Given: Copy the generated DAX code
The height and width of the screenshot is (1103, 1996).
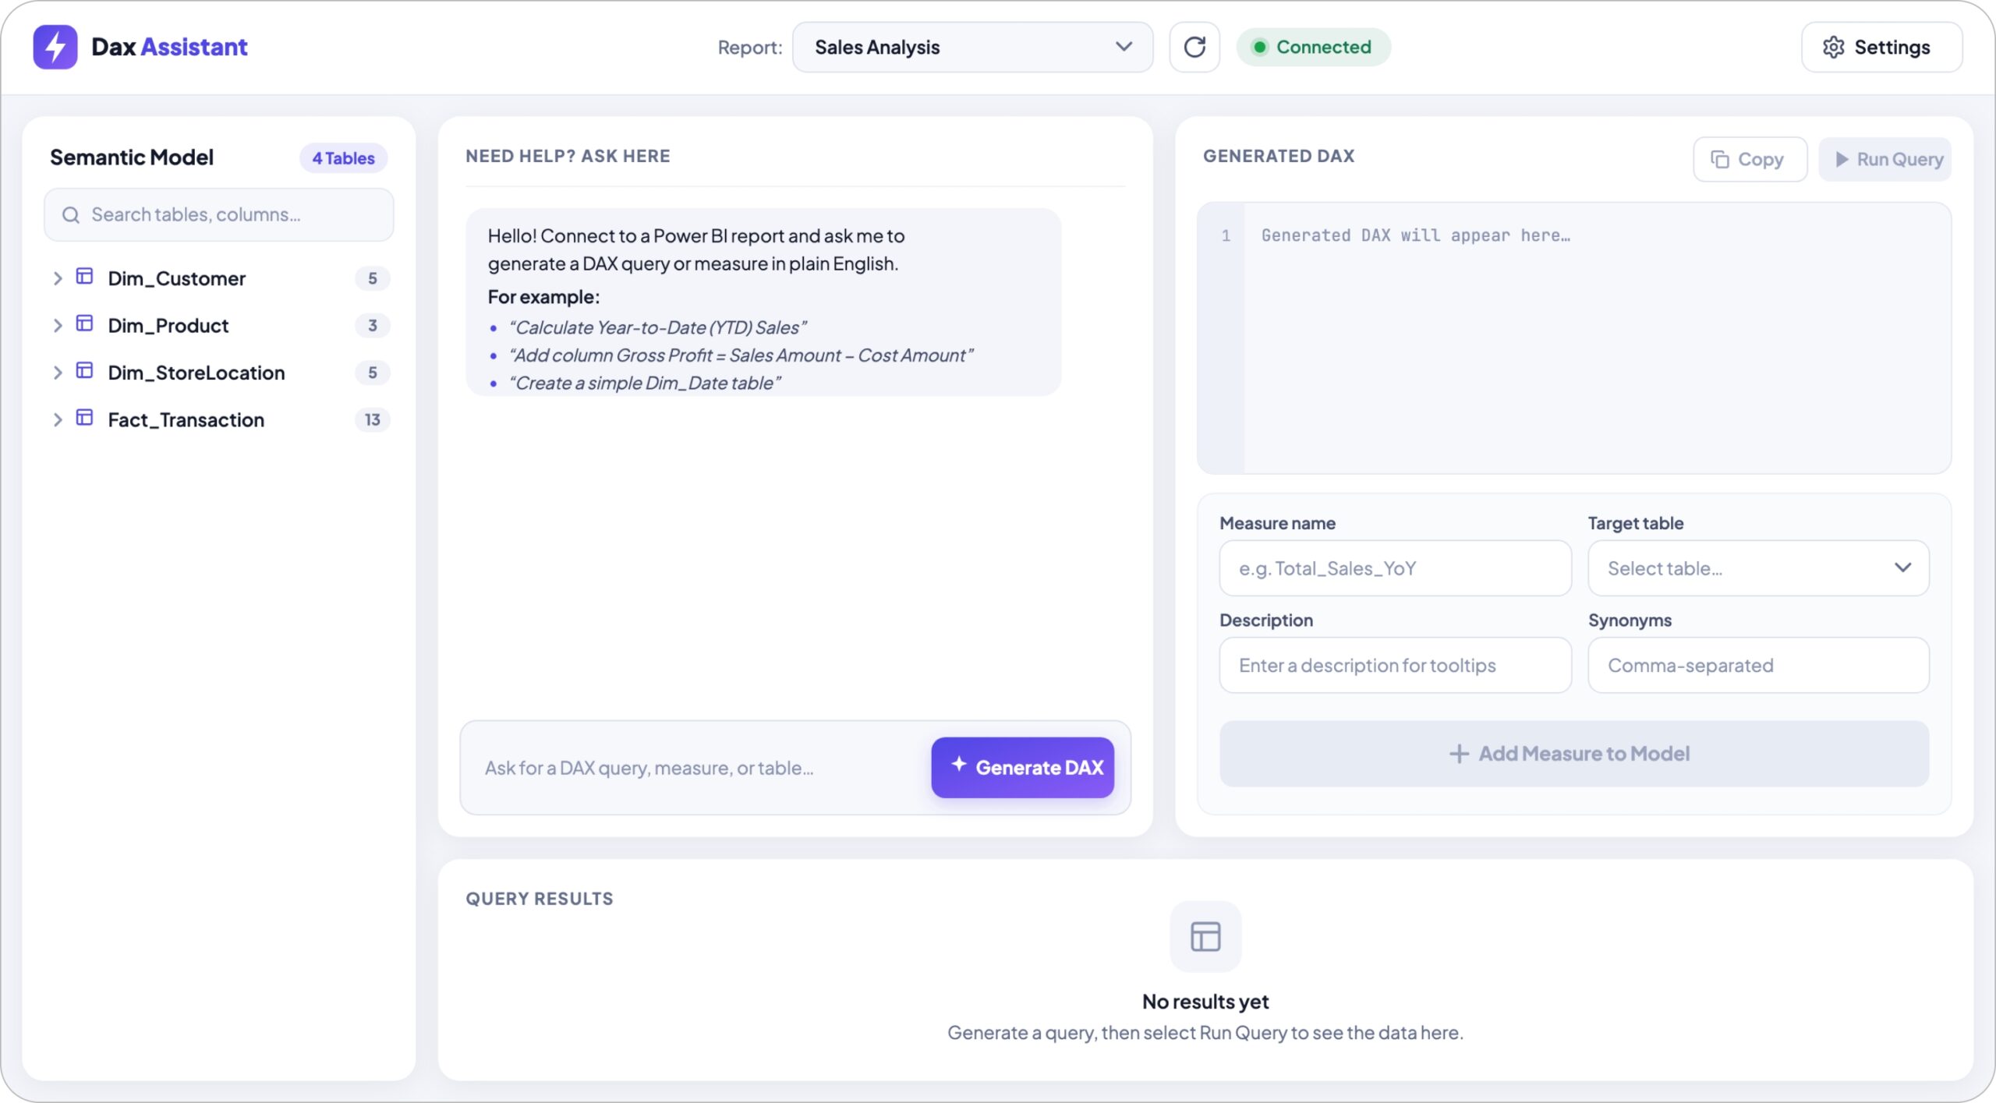Looking at the screenshot, I should pyautogui.click(x=1750, y=159).
